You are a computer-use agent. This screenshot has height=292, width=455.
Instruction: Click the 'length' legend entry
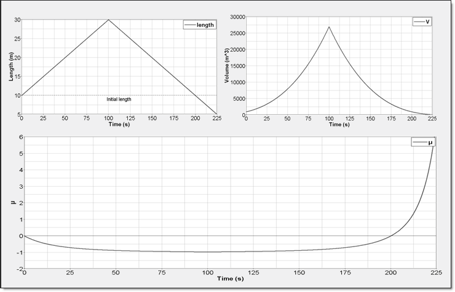click(x=205, y=25)
